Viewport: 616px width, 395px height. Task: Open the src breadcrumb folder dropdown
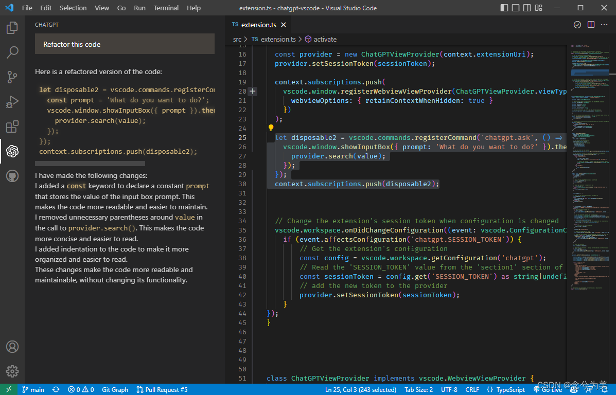tap(237, 39)
